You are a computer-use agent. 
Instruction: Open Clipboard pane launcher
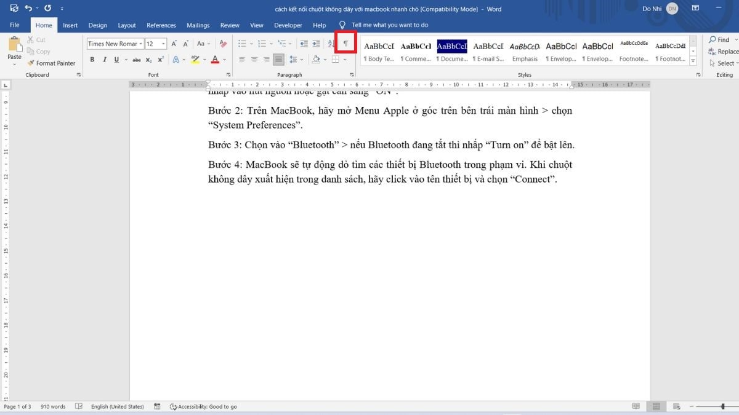(x=78, y=75)
